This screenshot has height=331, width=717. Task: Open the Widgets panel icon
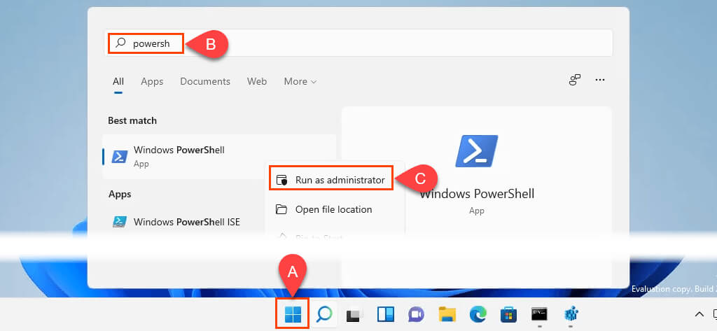(386, 314)
